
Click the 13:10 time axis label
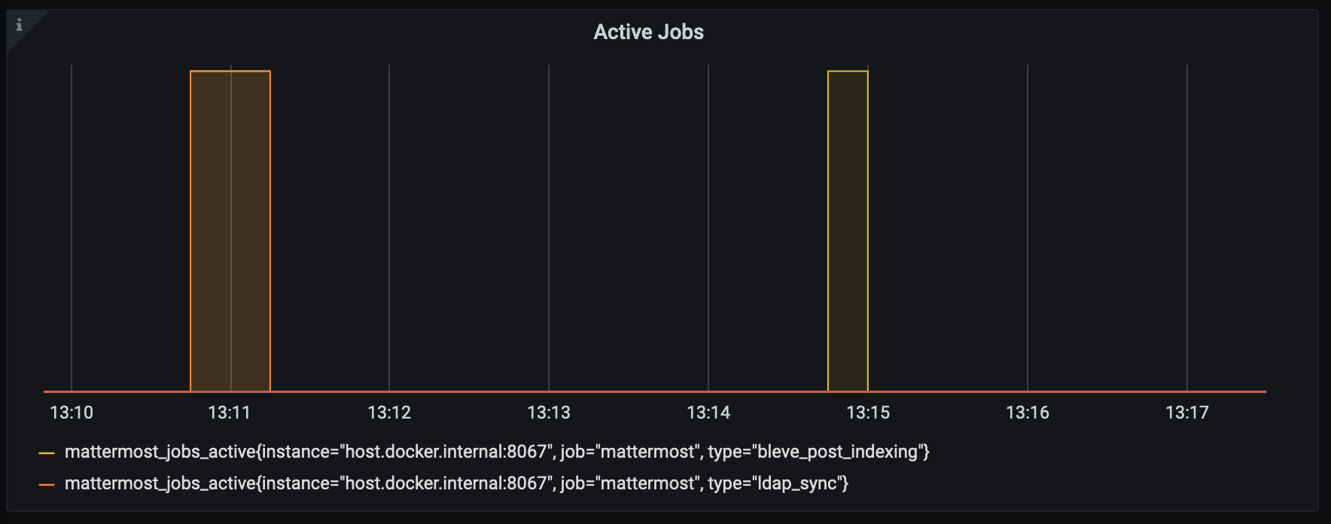(x=72, y=413)
